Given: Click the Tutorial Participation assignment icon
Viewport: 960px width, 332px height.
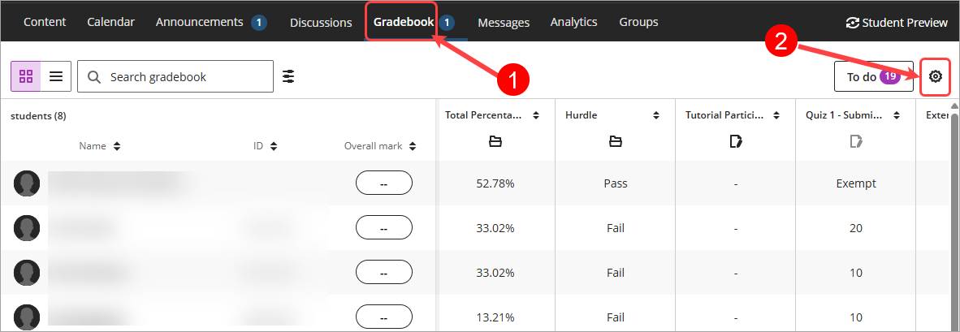Looking at the screenshot, I should point(736,142).
